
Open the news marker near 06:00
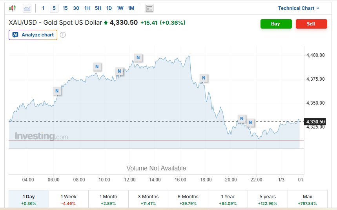tap(57, 91)
